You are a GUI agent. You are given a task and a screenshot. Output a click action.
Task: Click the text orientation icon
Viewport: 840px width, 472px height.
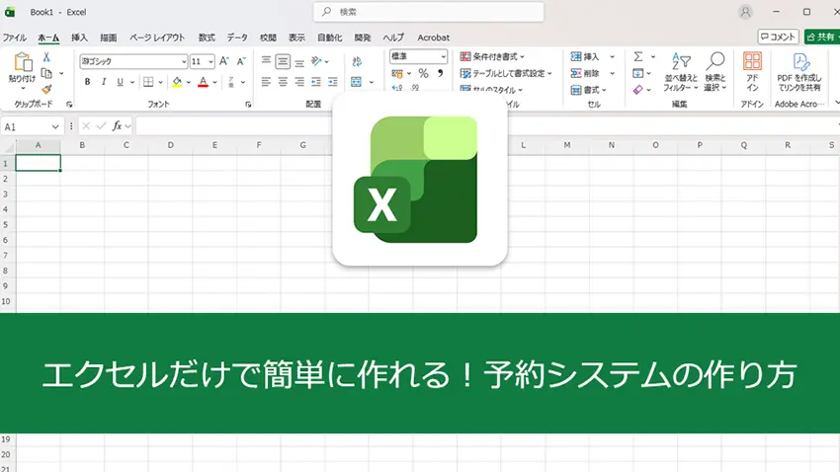[316, 61]
